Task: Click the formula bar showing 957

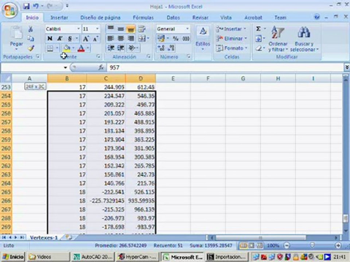Action: tap(225, 68)
